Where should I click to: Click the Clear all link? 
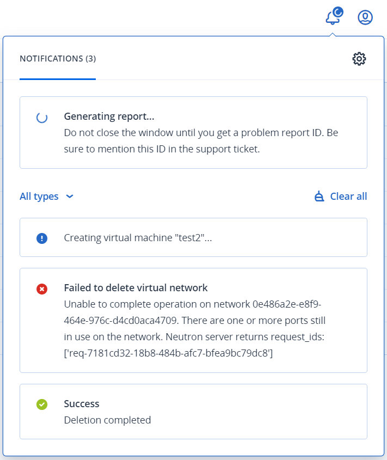coord(348,197)
